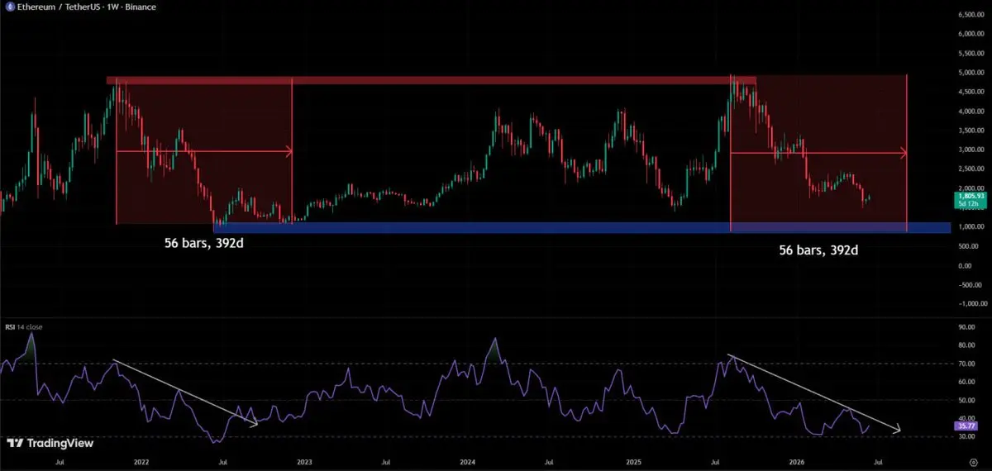Select the 56 bars, 392d label beneath the 2025–2026 decline
The image size is (992, 471).
click(x=818, y=249)
